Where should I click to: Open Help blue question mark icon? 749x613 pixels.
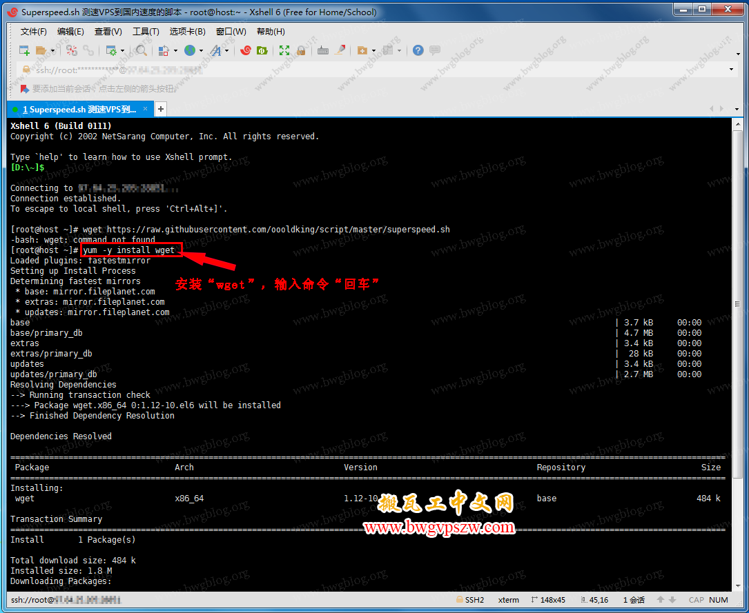point(418,50)
